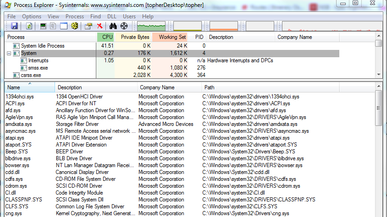
Task: Open the Help menu
Action: 148,16
